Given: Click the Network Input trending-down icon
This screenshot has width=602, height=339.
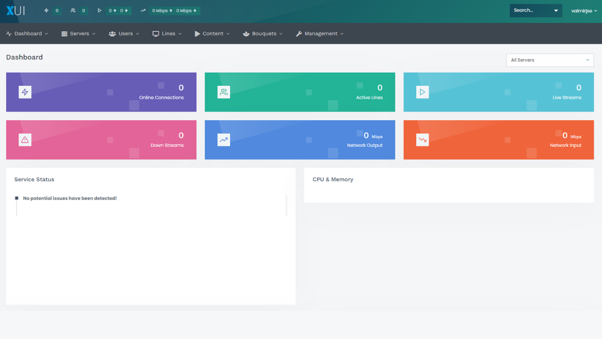Looking at the screenshot, I should (x=422, y=140).
